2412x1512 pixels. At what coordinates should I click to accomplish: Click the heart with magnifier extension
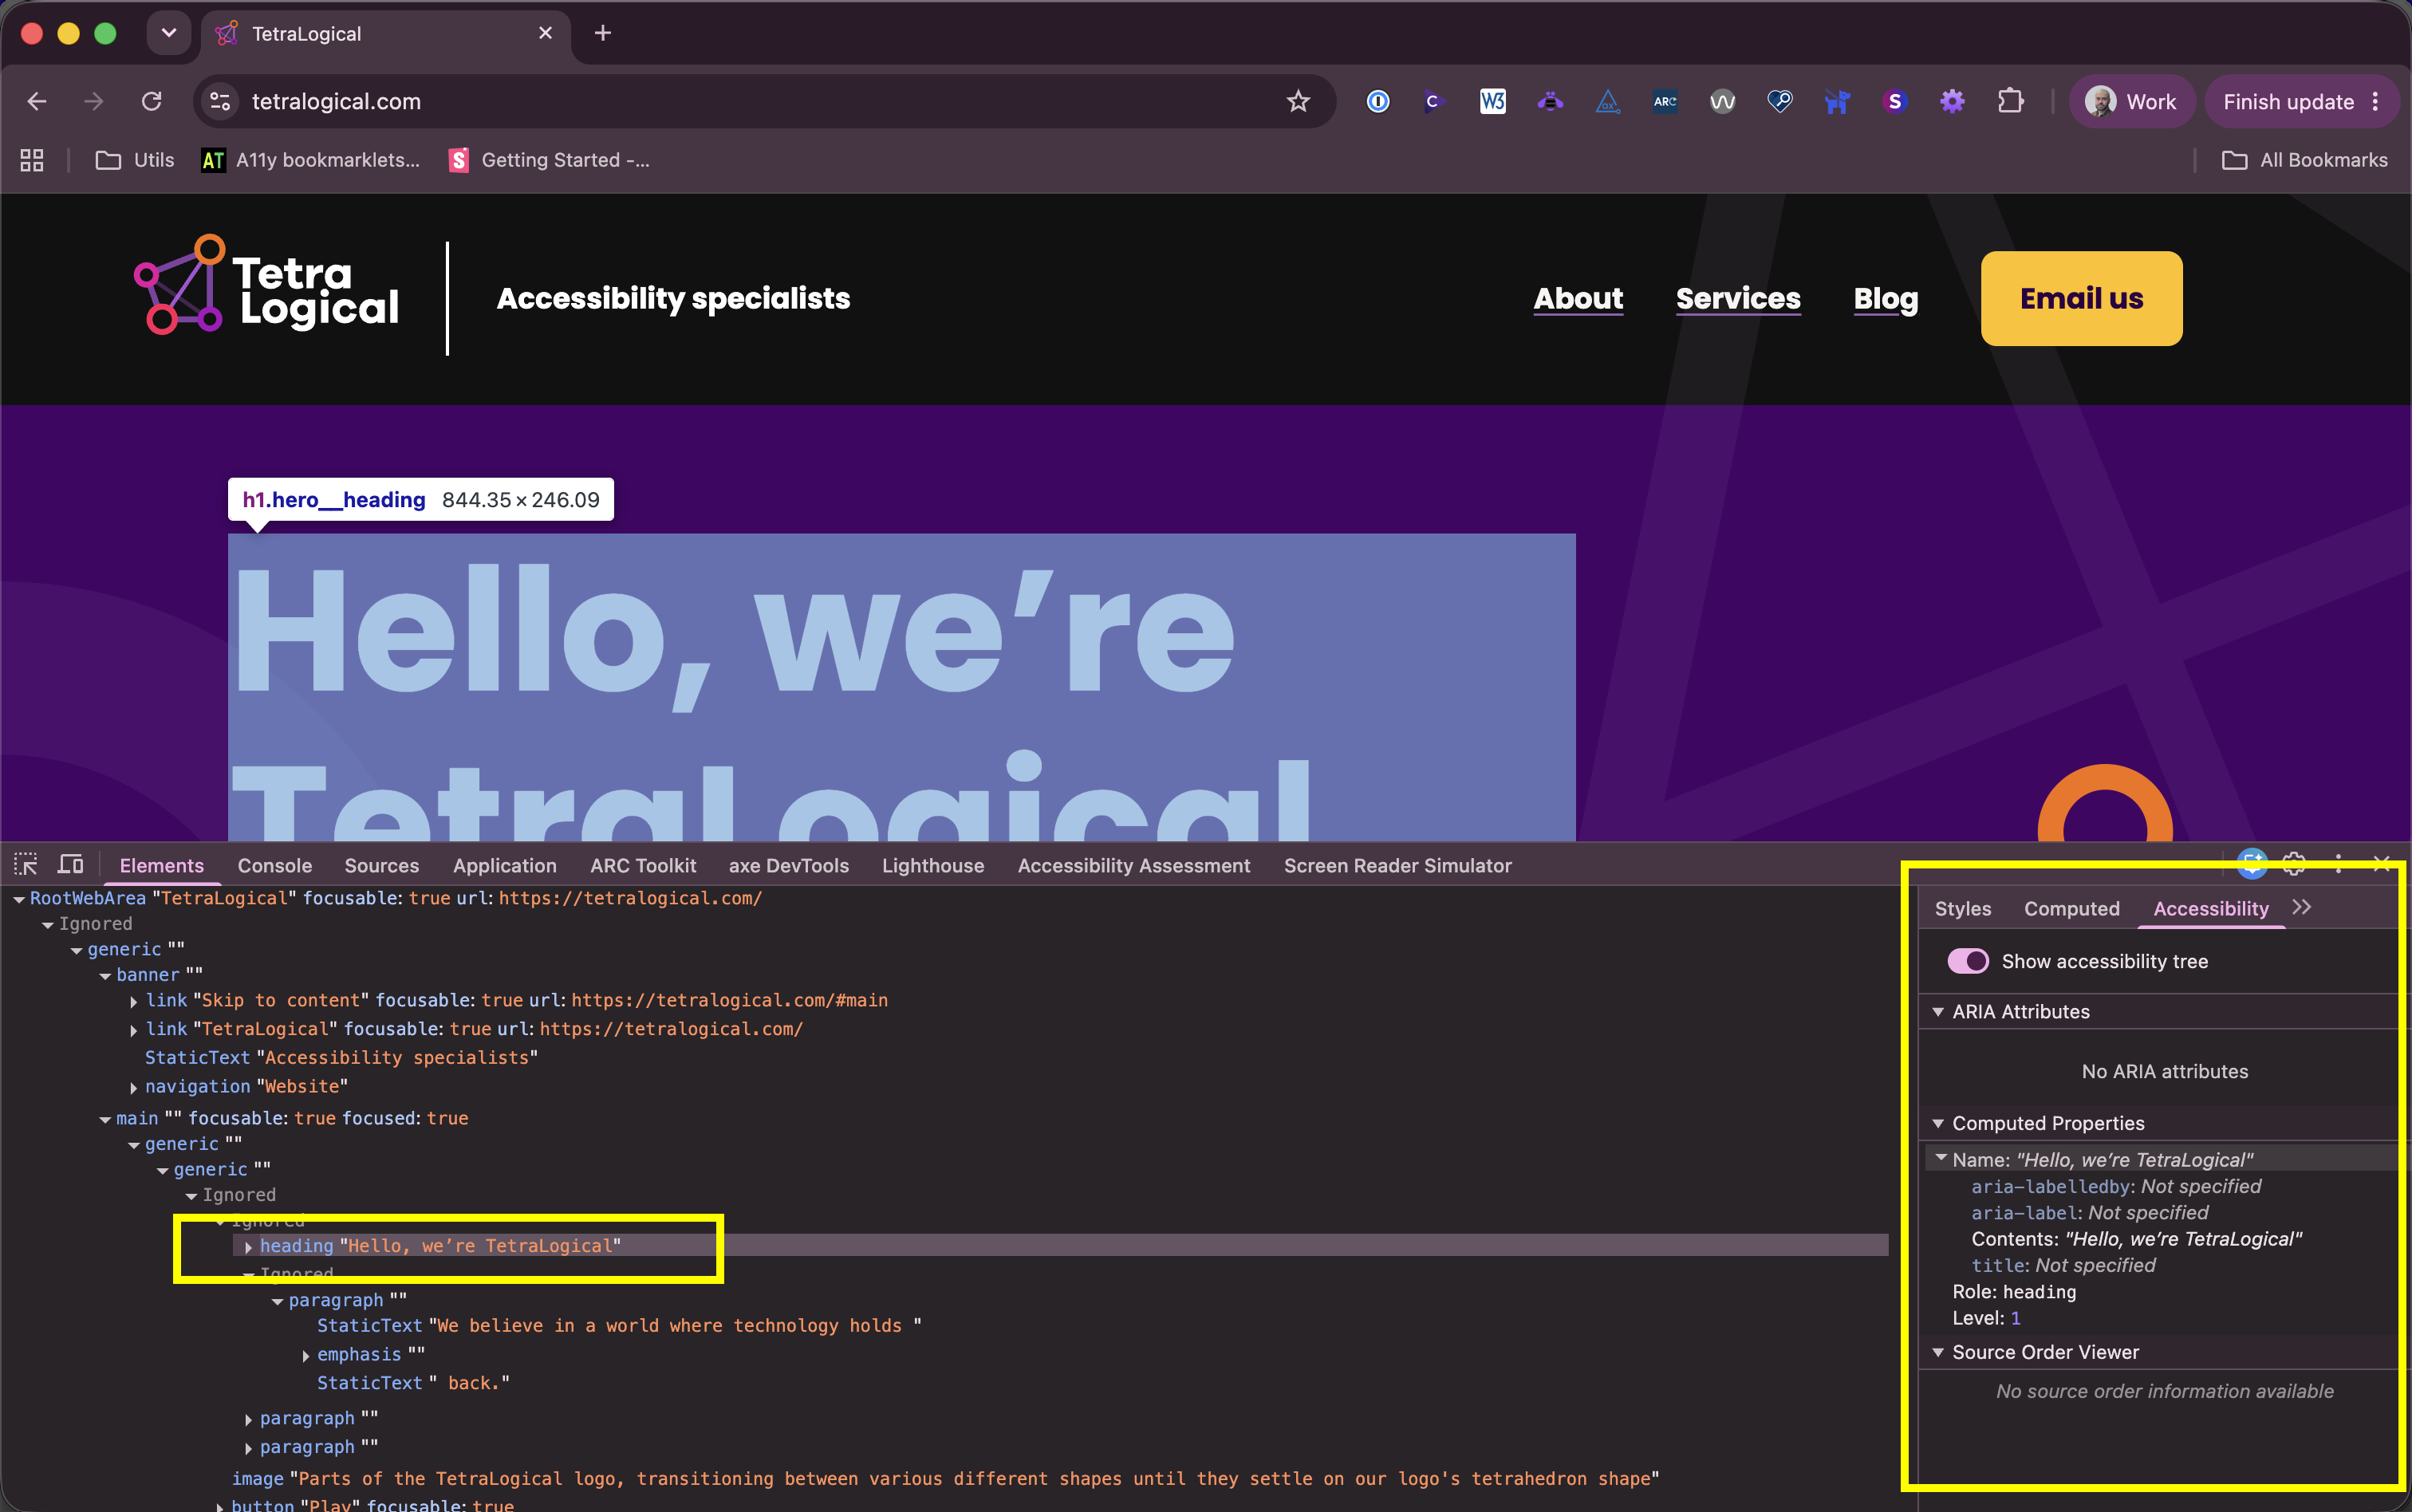pyautogui.click(x=1780, y=101)
